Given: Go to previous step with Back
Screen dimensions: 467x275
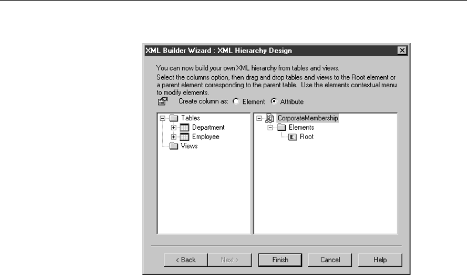Looking at the screenshot, I should 186,260.
